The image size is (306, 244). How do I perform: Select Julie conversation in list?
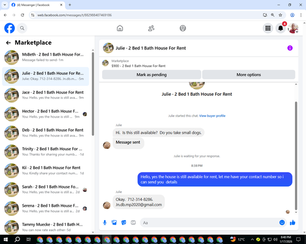[x=46, y=76]
